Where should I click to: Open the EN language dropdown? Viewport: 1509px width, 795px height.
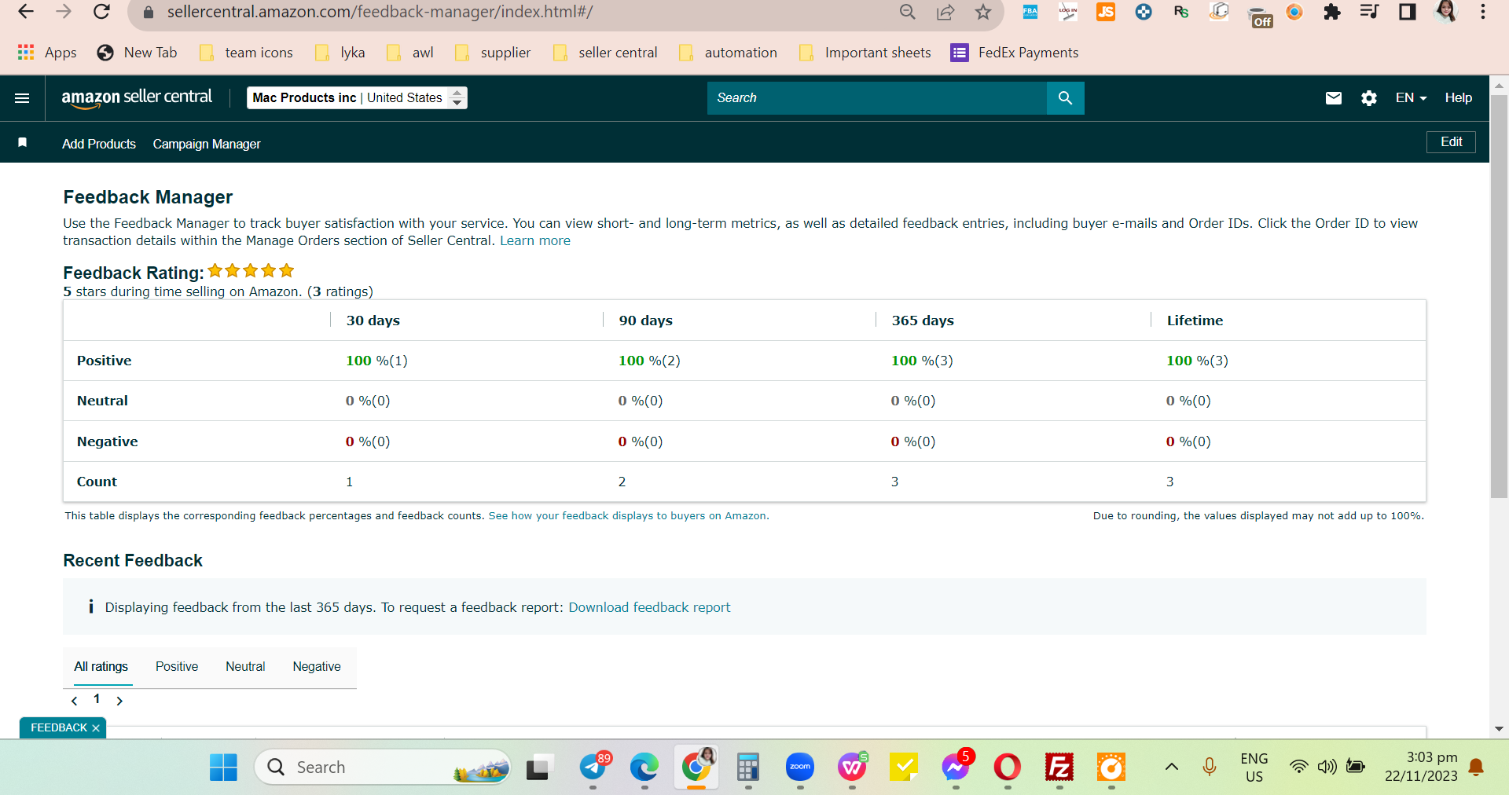pos(1411,98)
